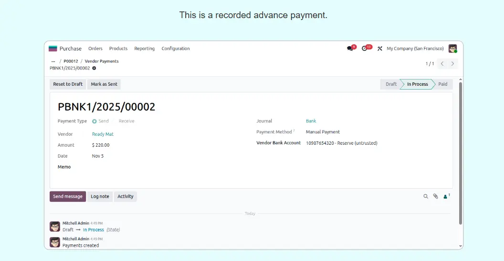Expand the breadcrumb ellipsis menu

click(53, 61)
